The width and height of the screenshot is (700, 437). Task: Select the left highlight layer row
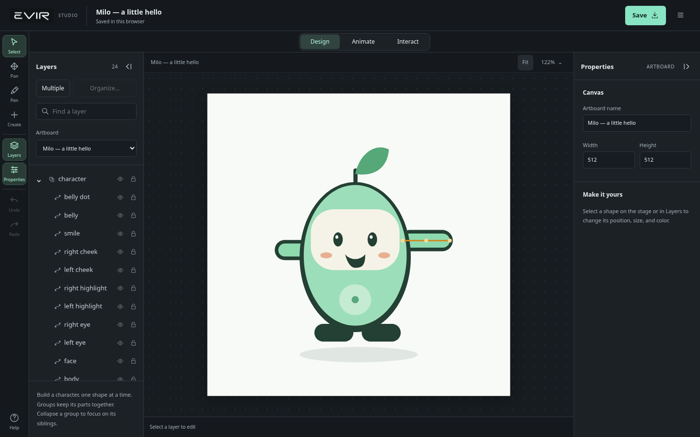coord(86,306)
